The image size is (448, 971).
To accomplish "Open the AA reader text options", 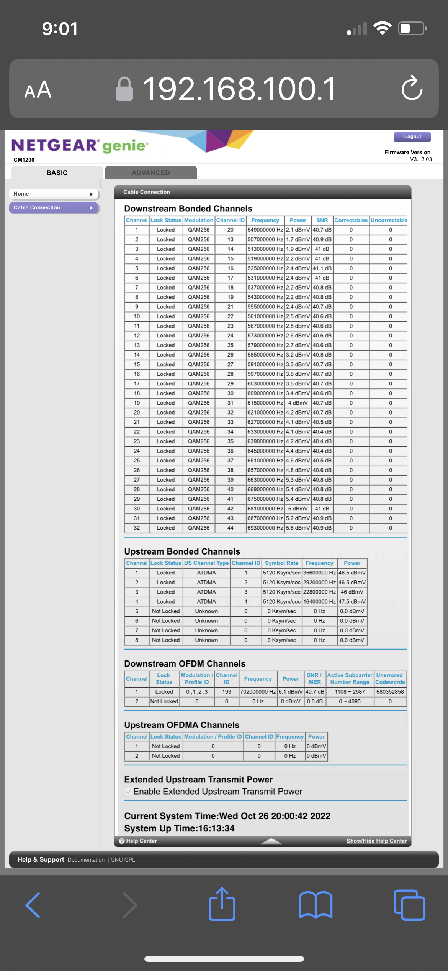I will click(x=38, y=90).
